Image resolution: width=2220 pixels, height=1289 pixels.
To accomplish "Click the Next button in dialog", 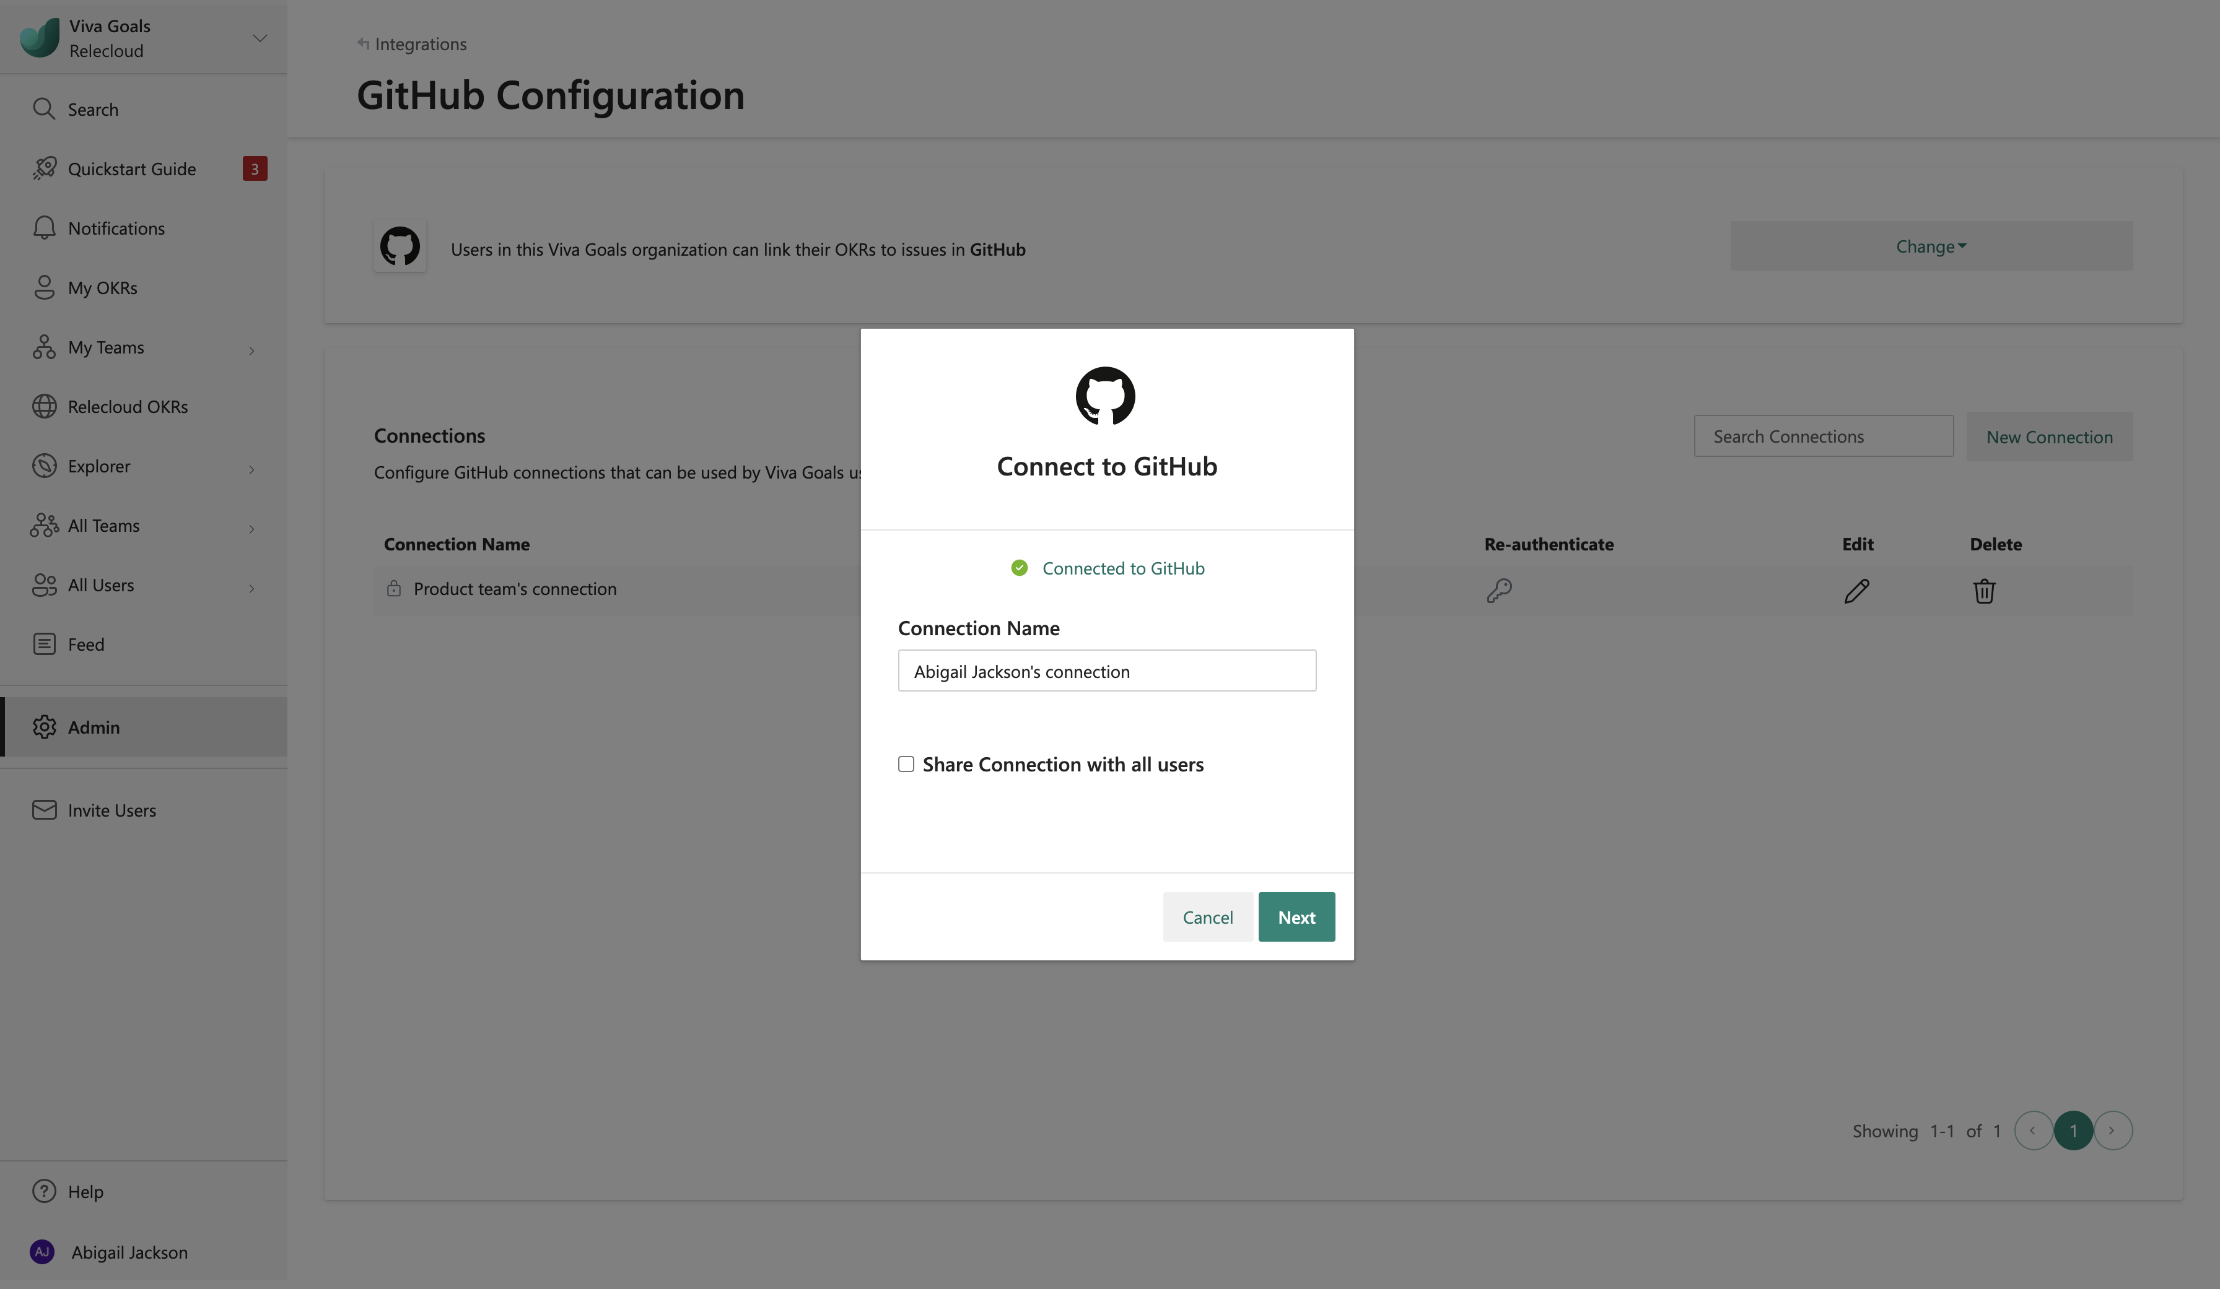I will click(1296, 918).
